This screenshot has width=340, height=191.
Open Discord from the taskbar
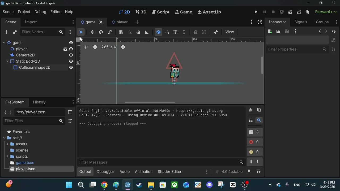pos(209,185)
